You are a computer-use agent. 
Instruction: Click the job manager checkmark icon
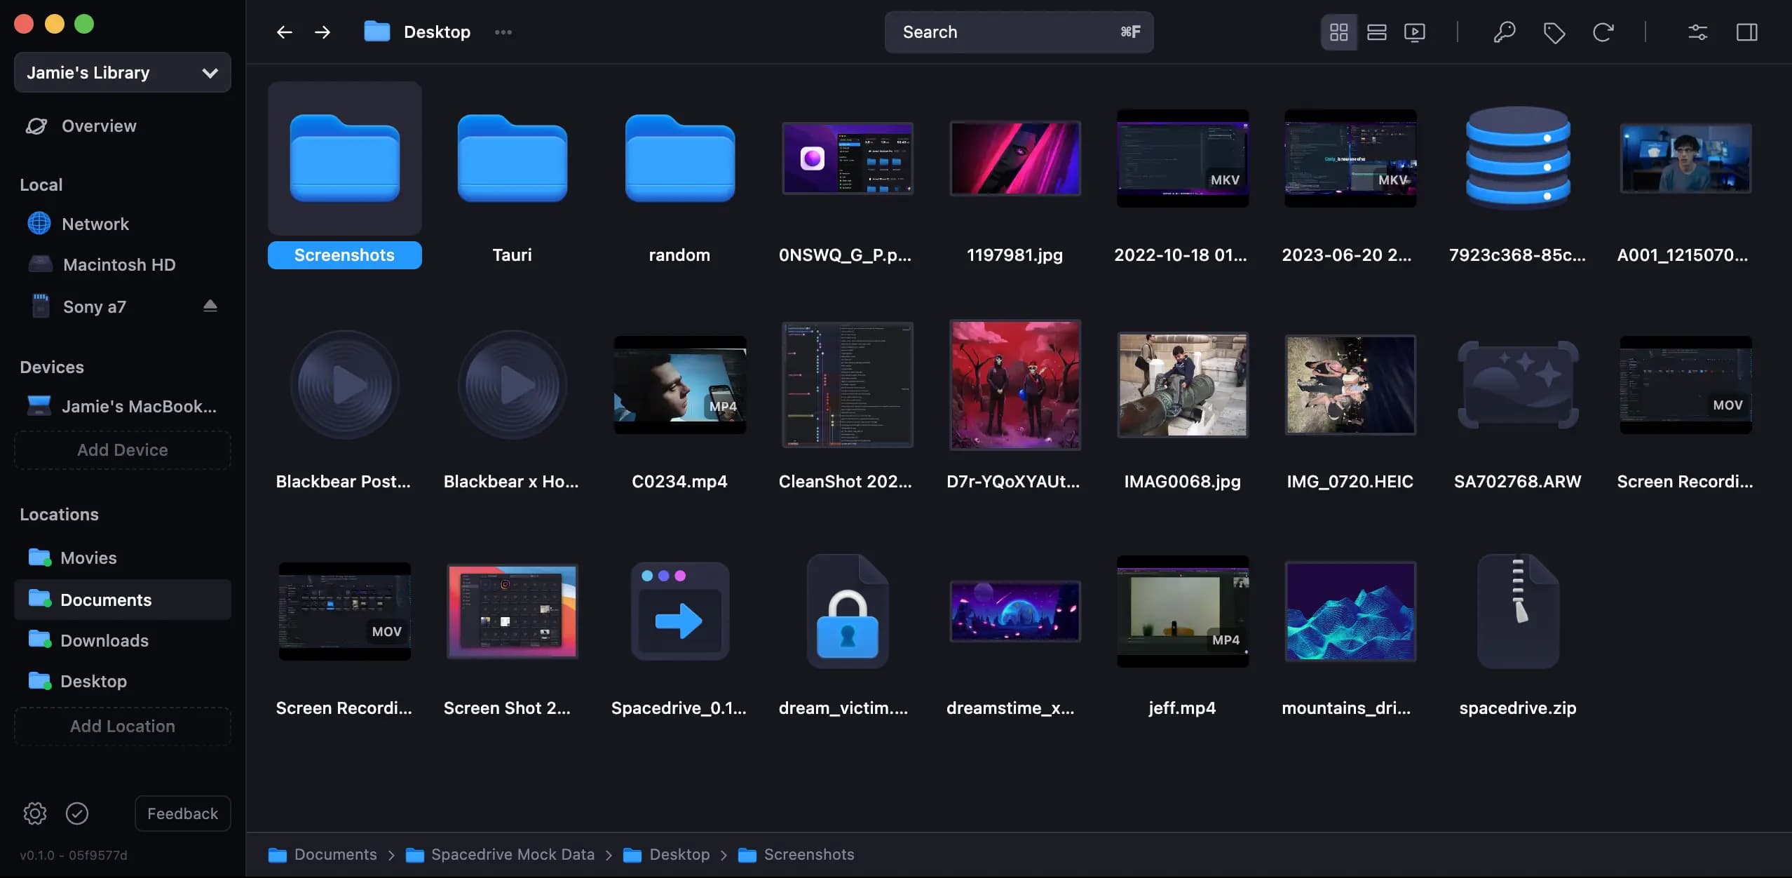point(77,813)
